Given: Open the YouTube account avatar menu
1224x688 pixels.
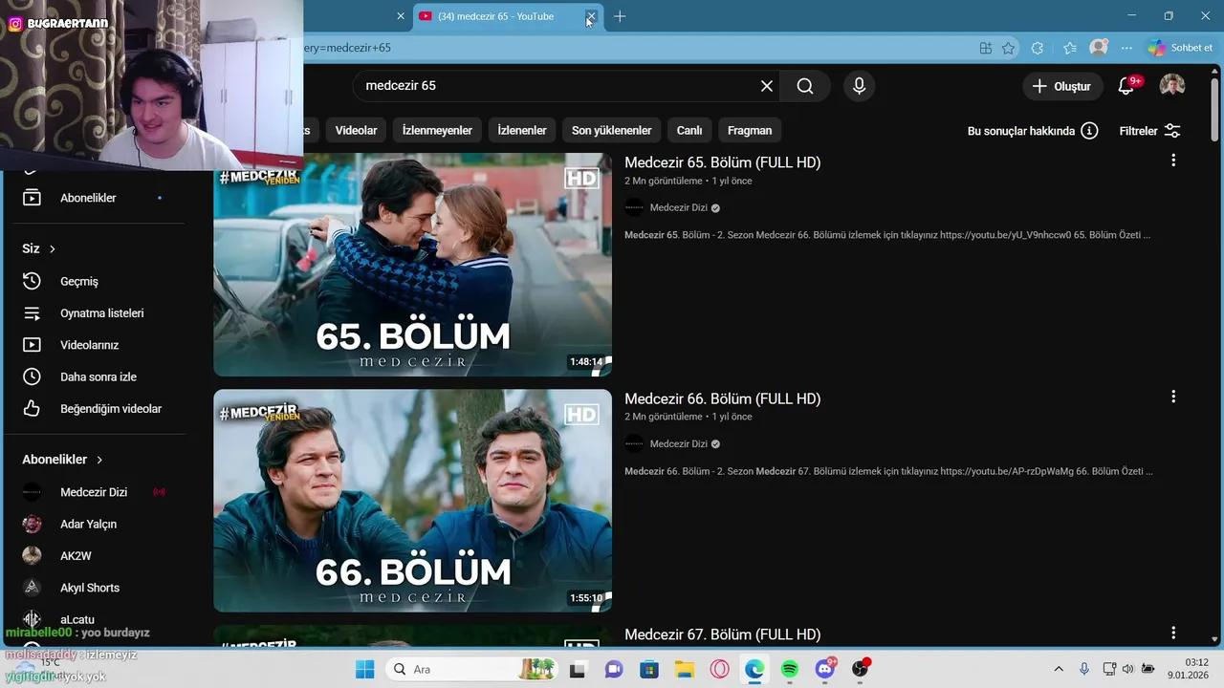Looking at the screenshot, I should tap(1172, 86).
